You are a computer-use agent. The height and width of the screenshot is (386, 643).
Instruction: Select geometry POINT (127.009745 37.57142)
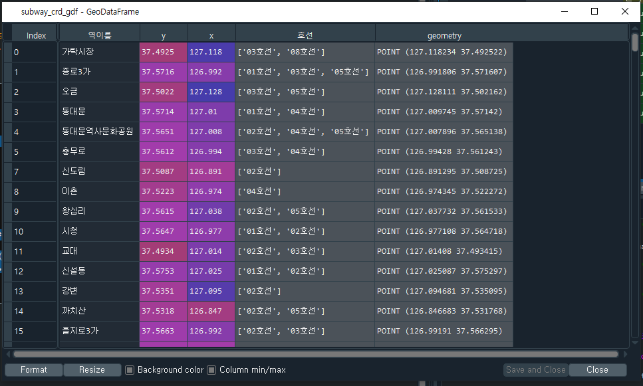pyautogui.click(x=444, y=112)
